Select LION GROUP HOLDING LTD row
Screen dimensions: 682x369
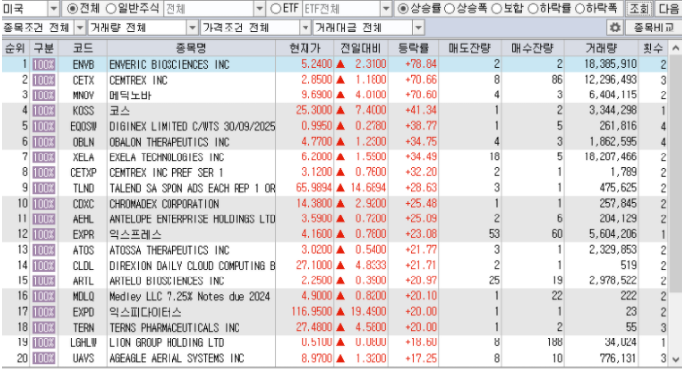(334, 343)
